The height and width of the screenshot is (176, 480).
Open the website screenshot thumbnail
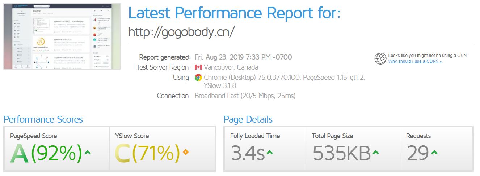coord(62,36)
